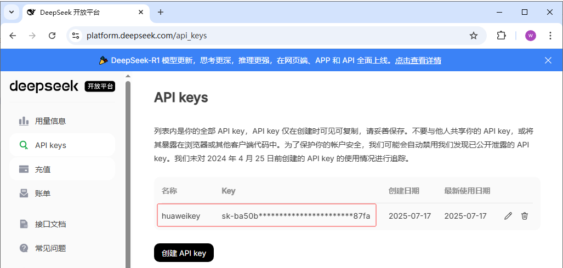The width and height of the screenshot is (563, 268).
Task: Click the 充值 card icon
Action: [x=24, y=169]
